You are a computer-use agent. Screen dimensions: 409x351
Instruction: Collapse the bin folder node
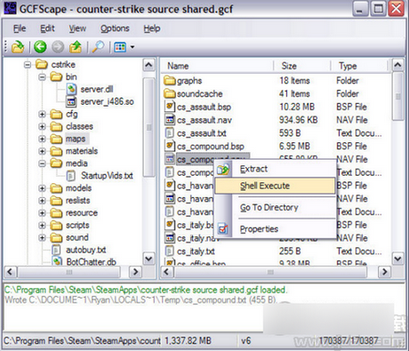tap(42, 77)
